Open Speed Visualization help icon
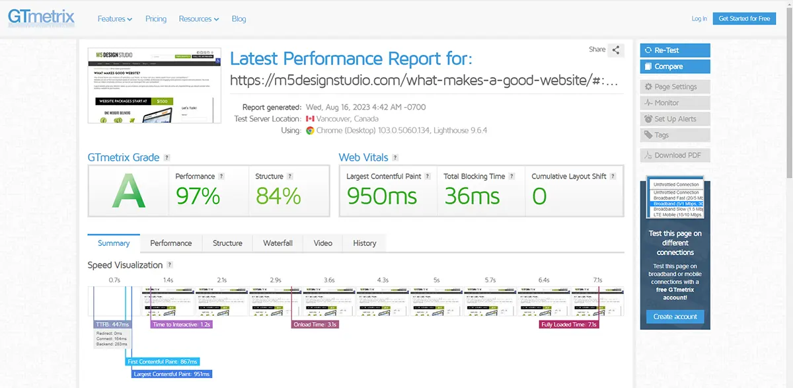 coord(169,266)
